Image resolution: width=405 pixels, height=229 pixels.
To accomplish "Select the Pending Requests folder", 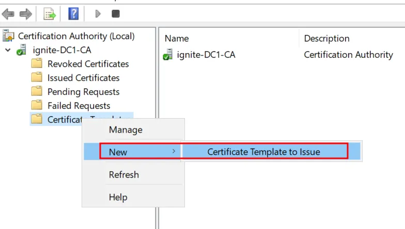I will pyautogui.click(x=83, y=92).
